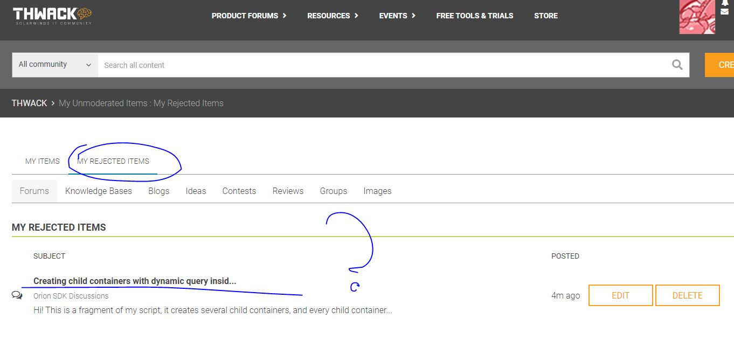This screenshot has height=360, width=734.
Task: Switch to the My Items tab
Action: pos(43,161)
